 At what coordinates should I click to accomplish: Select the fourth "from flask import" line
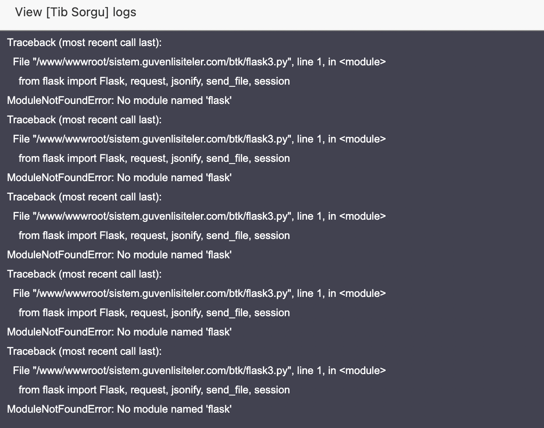pos(154,313)
